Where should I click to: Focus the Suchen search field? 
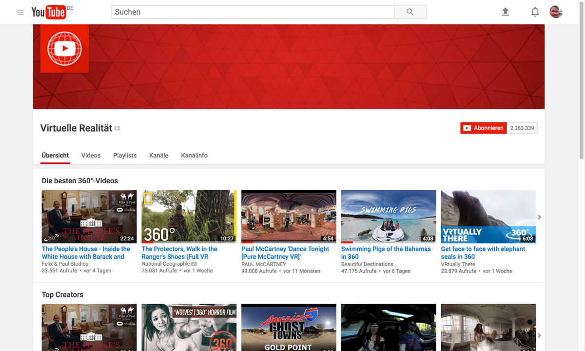click(253, 12)
